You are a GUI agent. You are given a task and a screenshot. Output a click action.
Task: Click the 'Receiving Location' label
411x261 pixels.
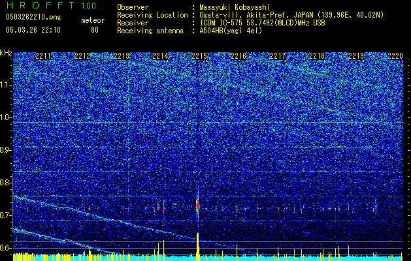152,15
